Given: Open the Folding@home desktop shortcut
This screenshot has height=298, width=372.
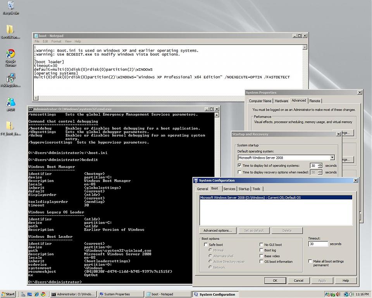Looking at the screenshot, I should 10,80.
